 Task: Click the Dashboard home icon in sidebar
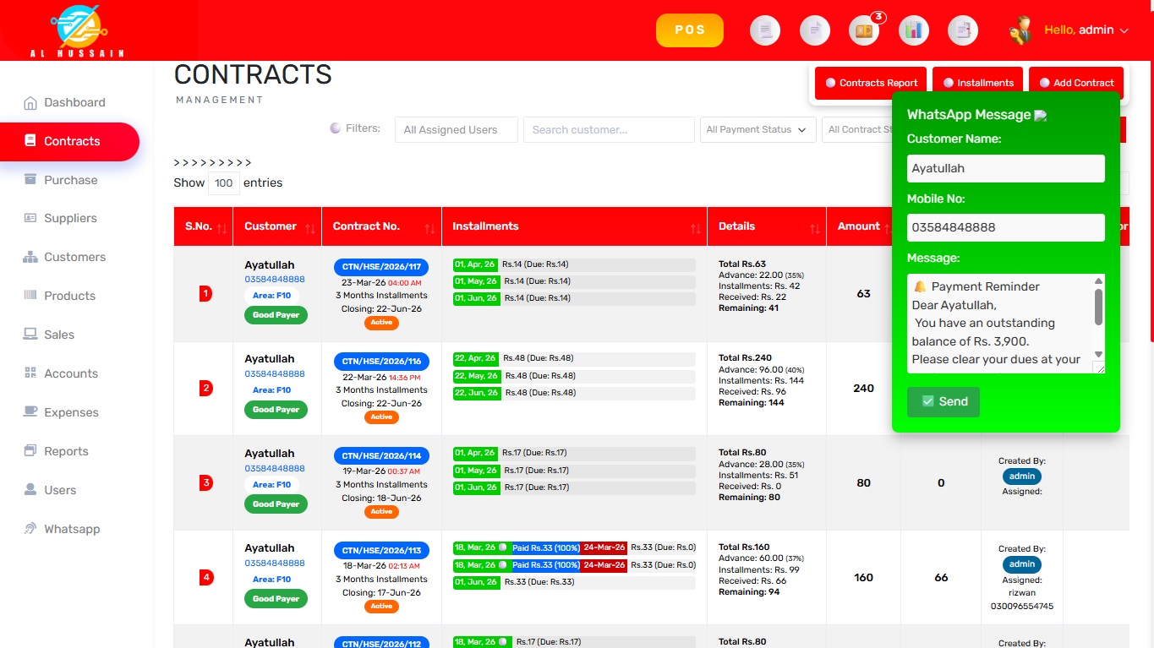30,103
